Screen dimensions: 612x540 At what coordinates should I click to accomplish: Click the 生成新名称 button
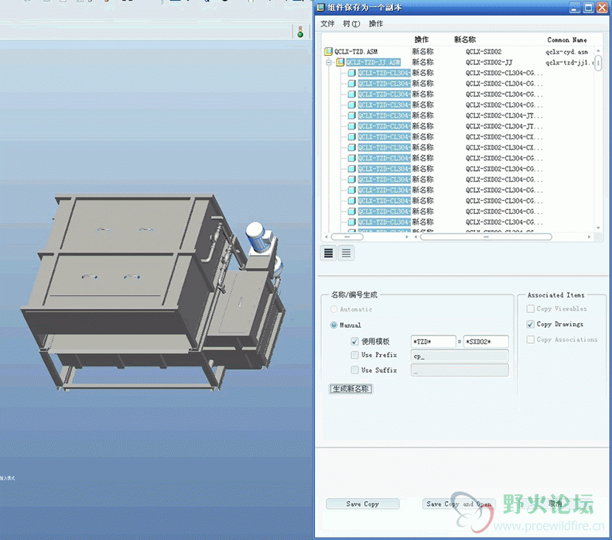(351, 389)
